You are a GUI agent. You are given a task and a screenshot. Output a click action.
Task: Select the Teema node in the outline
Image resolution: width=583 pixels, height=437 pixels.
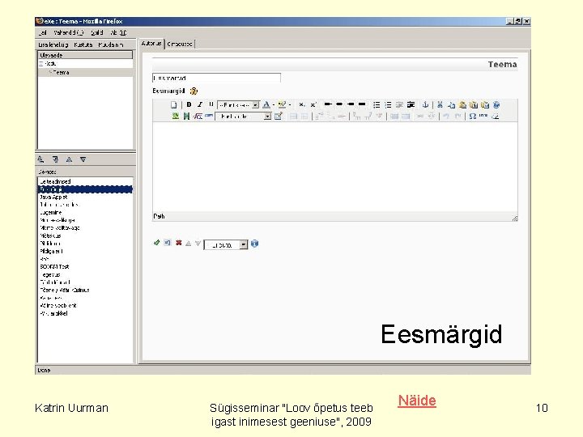61,73
